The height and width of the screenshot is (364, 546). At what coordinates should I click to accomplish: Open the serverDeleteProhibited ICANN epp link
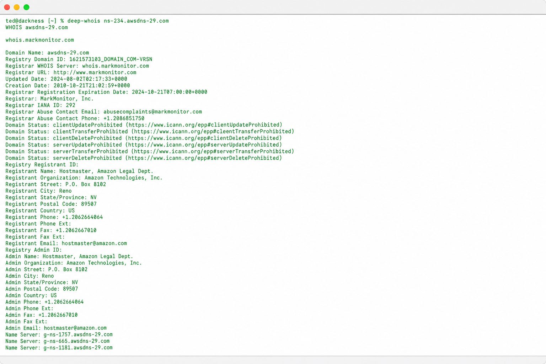pyautogui.click(x=205, y=158)
